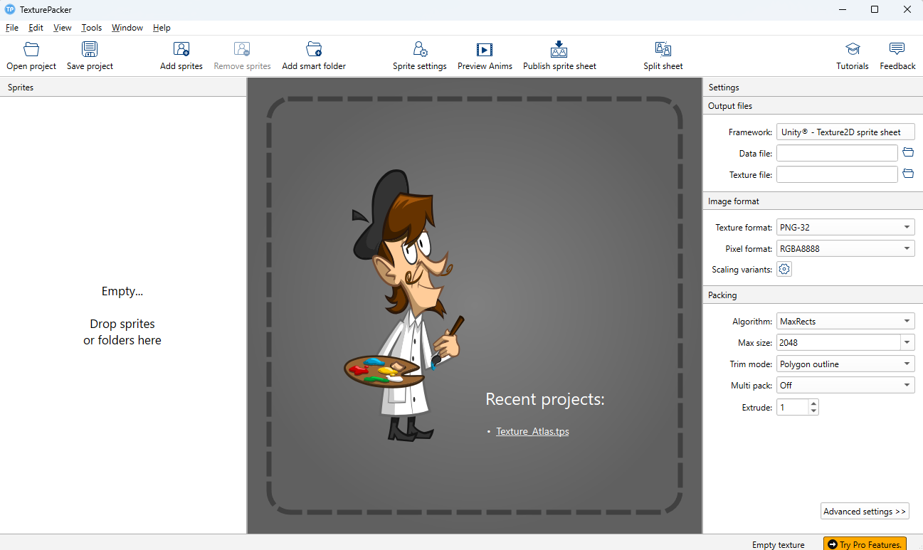Click the Settings panel header
Screen dimensions: 923x550
click(813, 88)
